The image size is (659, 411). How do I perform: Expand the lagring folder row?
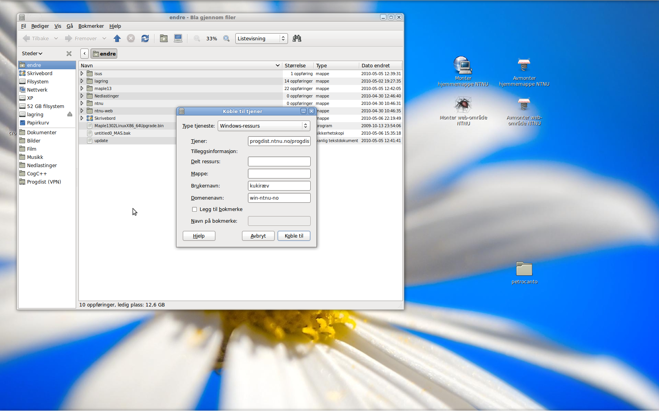point(82,81)
